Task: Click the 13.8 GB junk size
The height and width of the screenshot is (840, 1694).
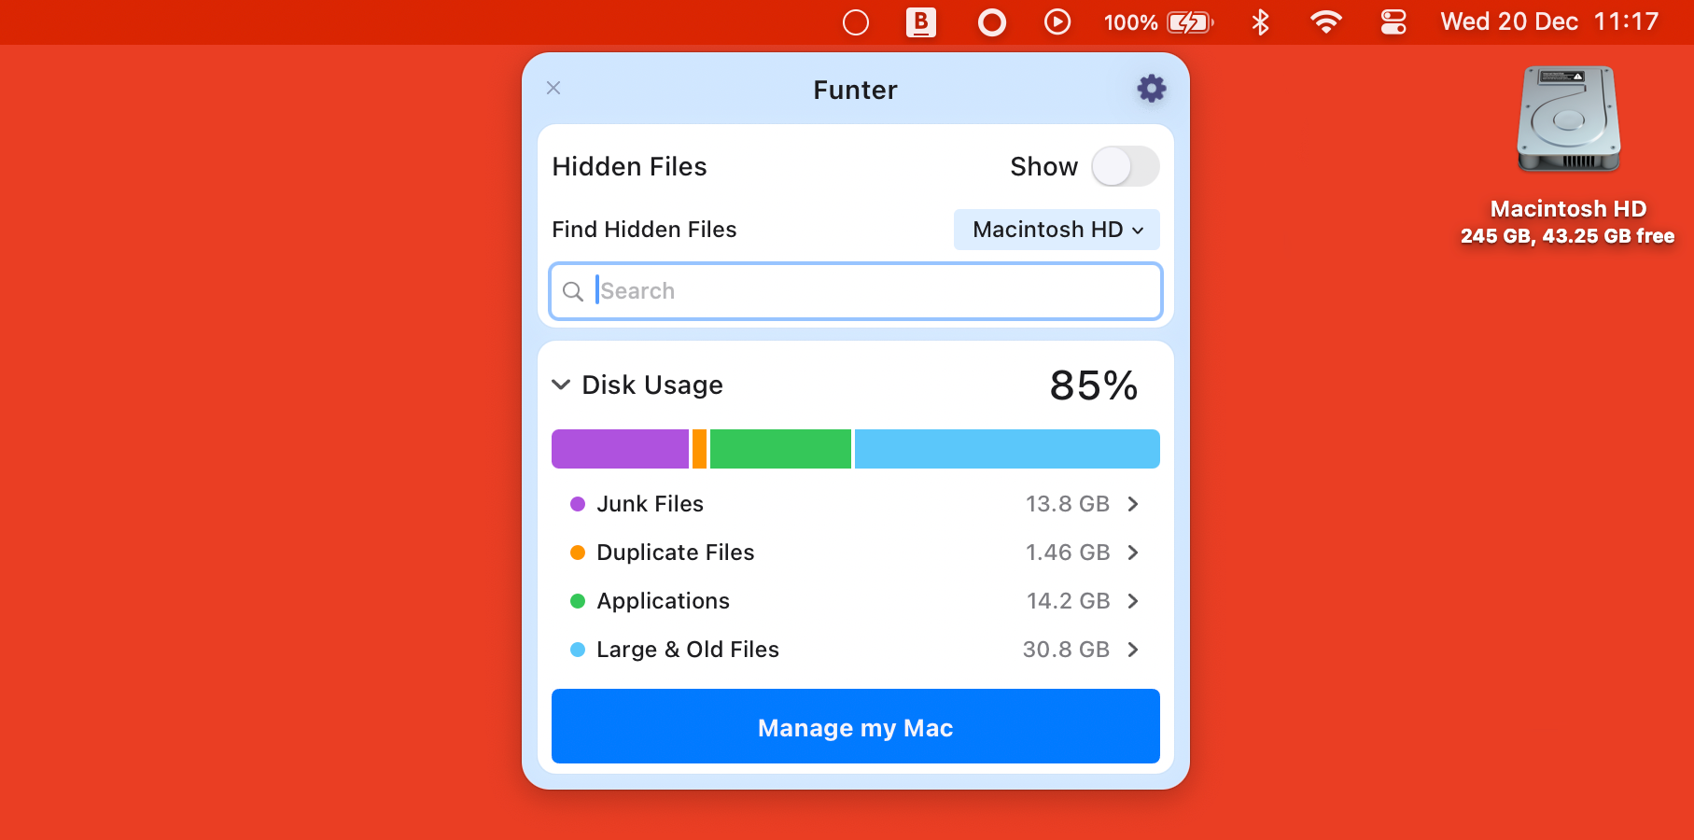Action: click(x=1068, y=504)
